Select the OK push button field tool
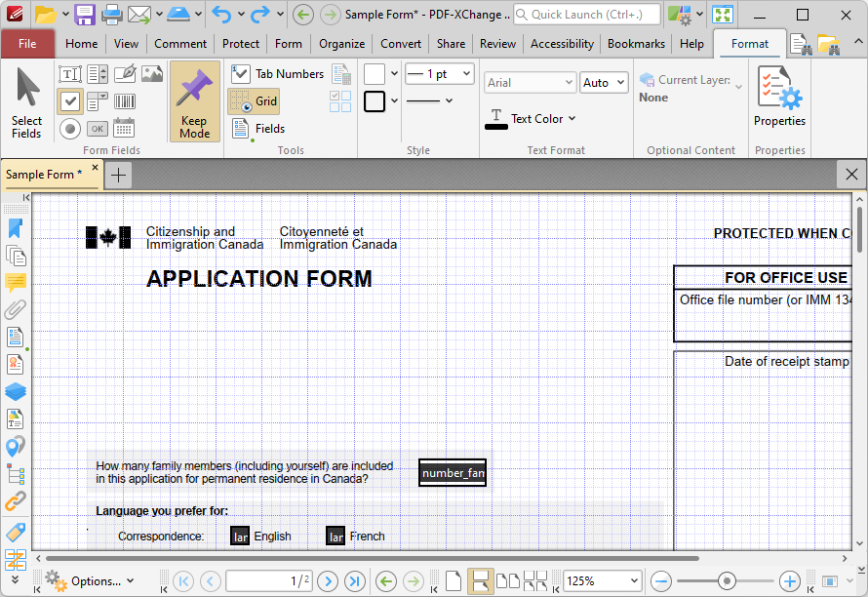The image size is (868, 597). (x=98, y=129)
